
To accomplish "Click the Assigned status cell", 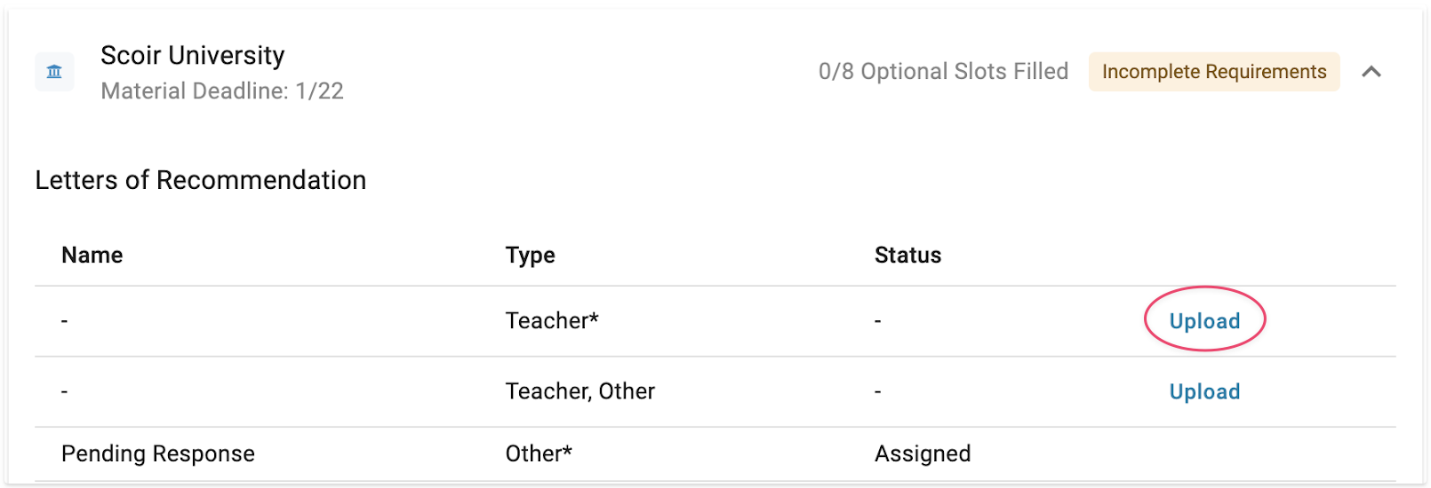I will click(923, 454).
